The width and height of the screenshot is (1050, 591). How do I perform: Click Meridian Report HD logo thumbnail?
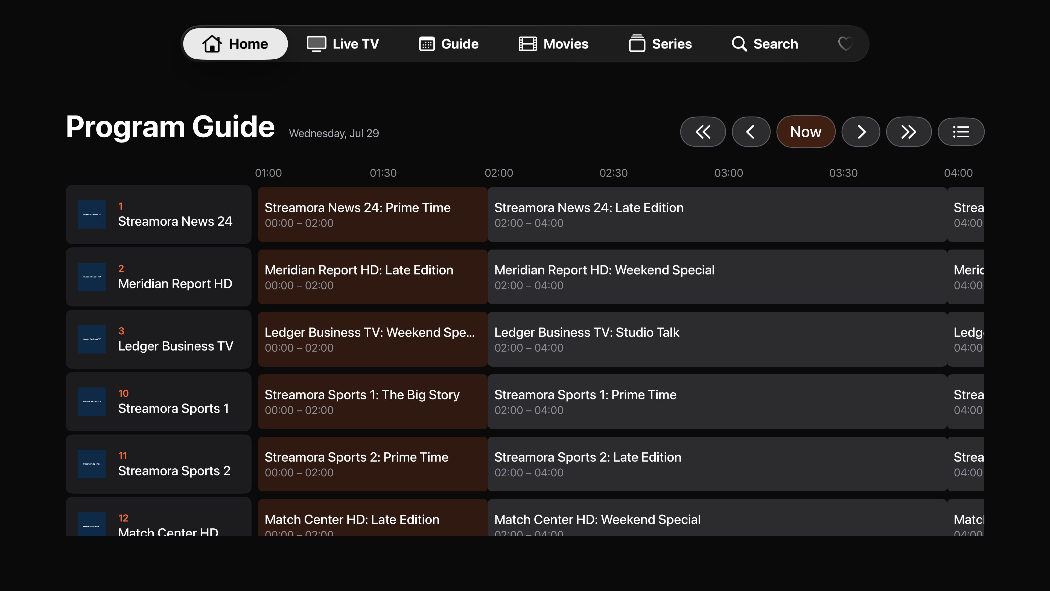[92, 277]
